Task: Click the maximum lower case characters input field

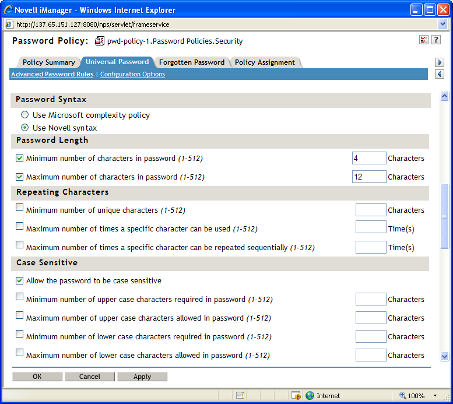Action: [x=371, y=355]
